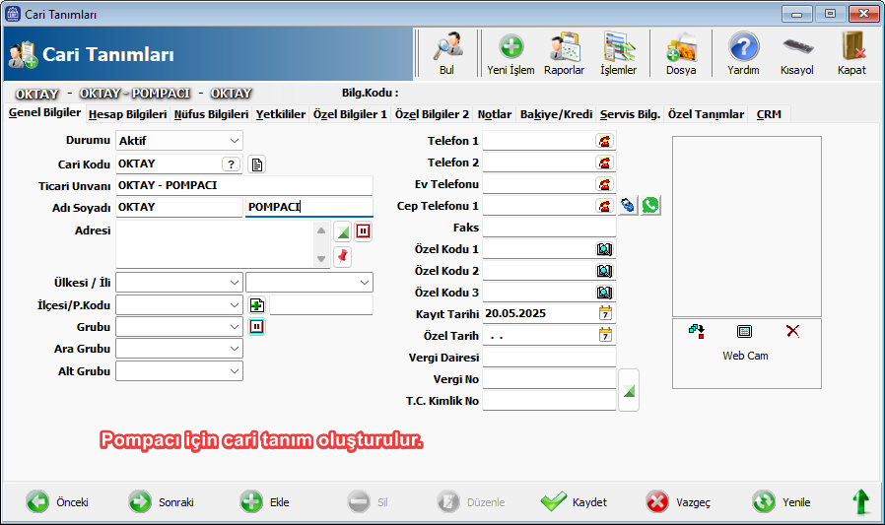885x525 pixels.
Task: Open the Bul search tool
Action: point(447,53)
